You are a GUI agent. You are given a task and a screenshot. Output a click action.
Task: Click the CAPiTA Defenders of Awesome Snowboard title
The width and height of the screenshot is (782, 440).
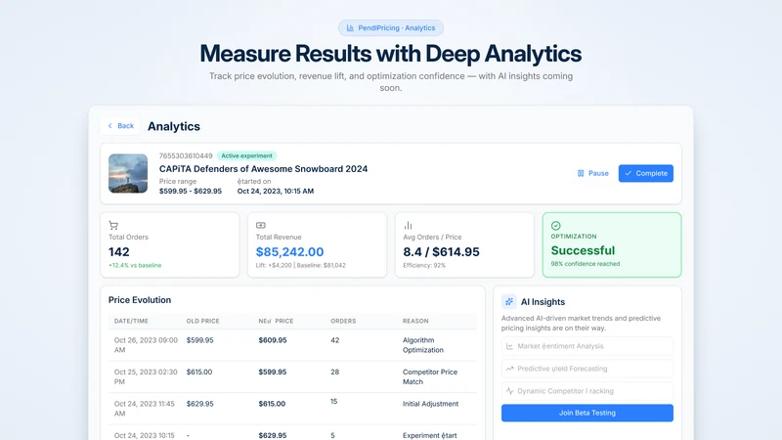[263, 168]
